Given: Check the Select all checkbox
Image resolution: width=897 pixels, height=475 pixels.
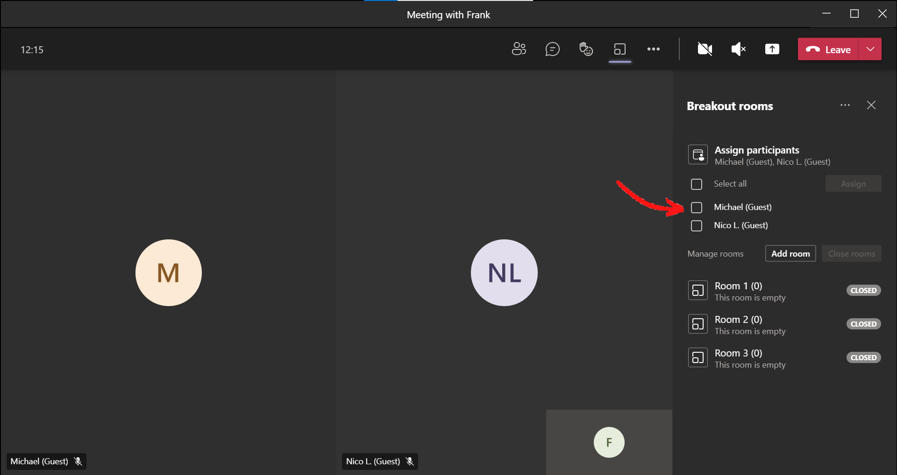Looking at the screenshot, I should click(697, 184).
